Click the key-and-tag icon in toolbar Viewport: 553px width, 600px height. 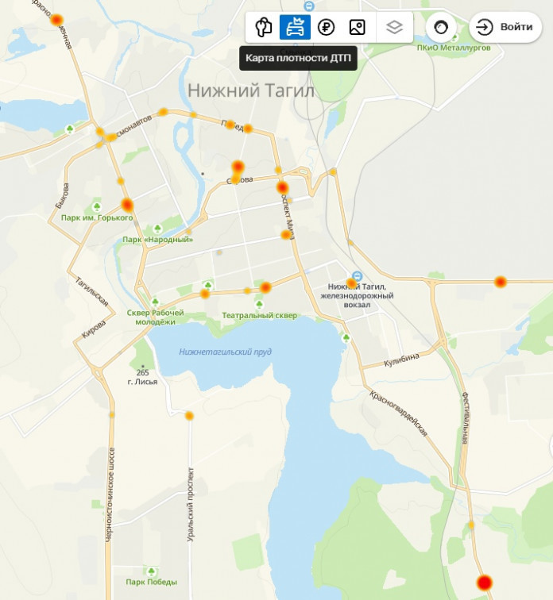click(x=264, y=27)
